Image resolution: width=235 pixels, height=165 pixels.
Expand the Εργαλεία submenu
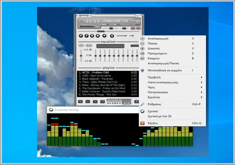coord(172,97)
